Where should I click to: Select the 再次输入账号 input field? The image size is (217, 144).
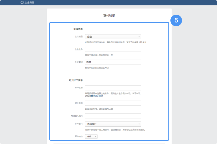tap(113, 116)
